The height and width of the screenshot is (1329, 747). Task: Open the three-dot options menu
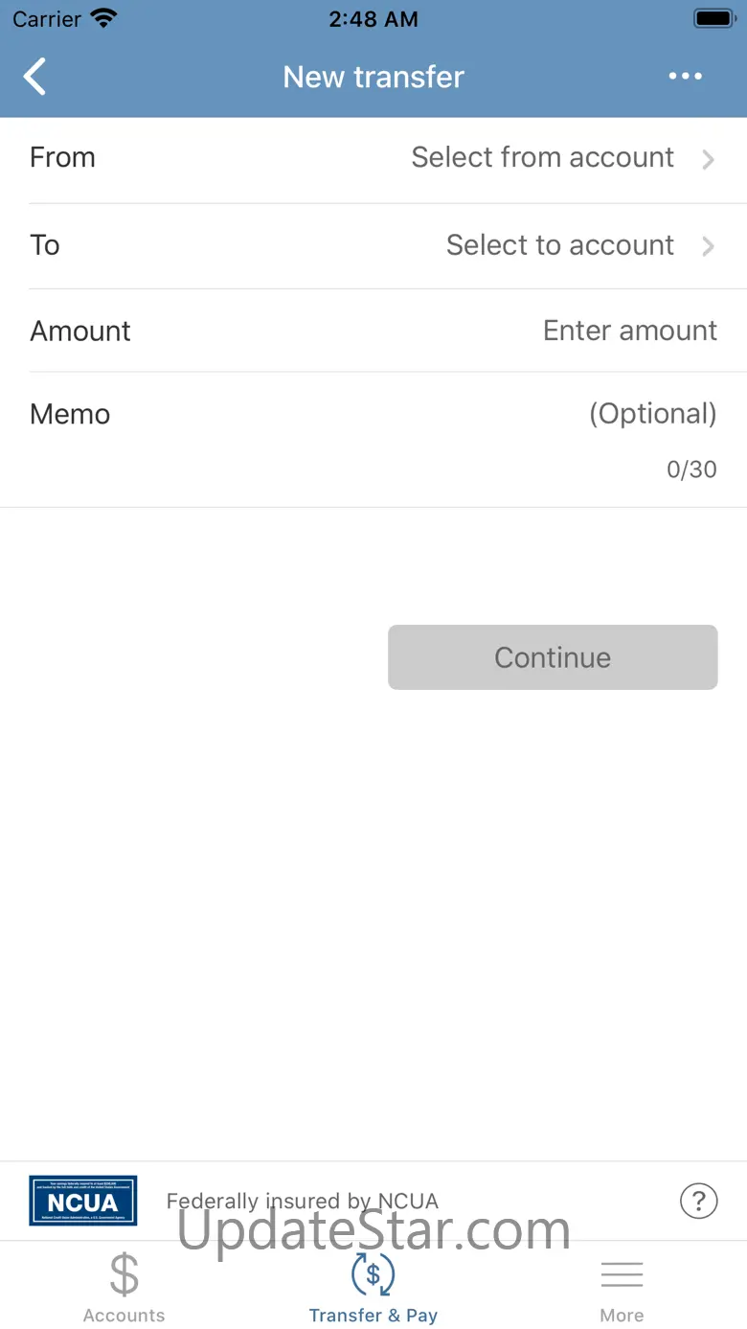(x=686, y=77)
